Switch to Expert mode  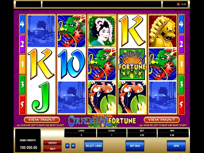[53, 143]
